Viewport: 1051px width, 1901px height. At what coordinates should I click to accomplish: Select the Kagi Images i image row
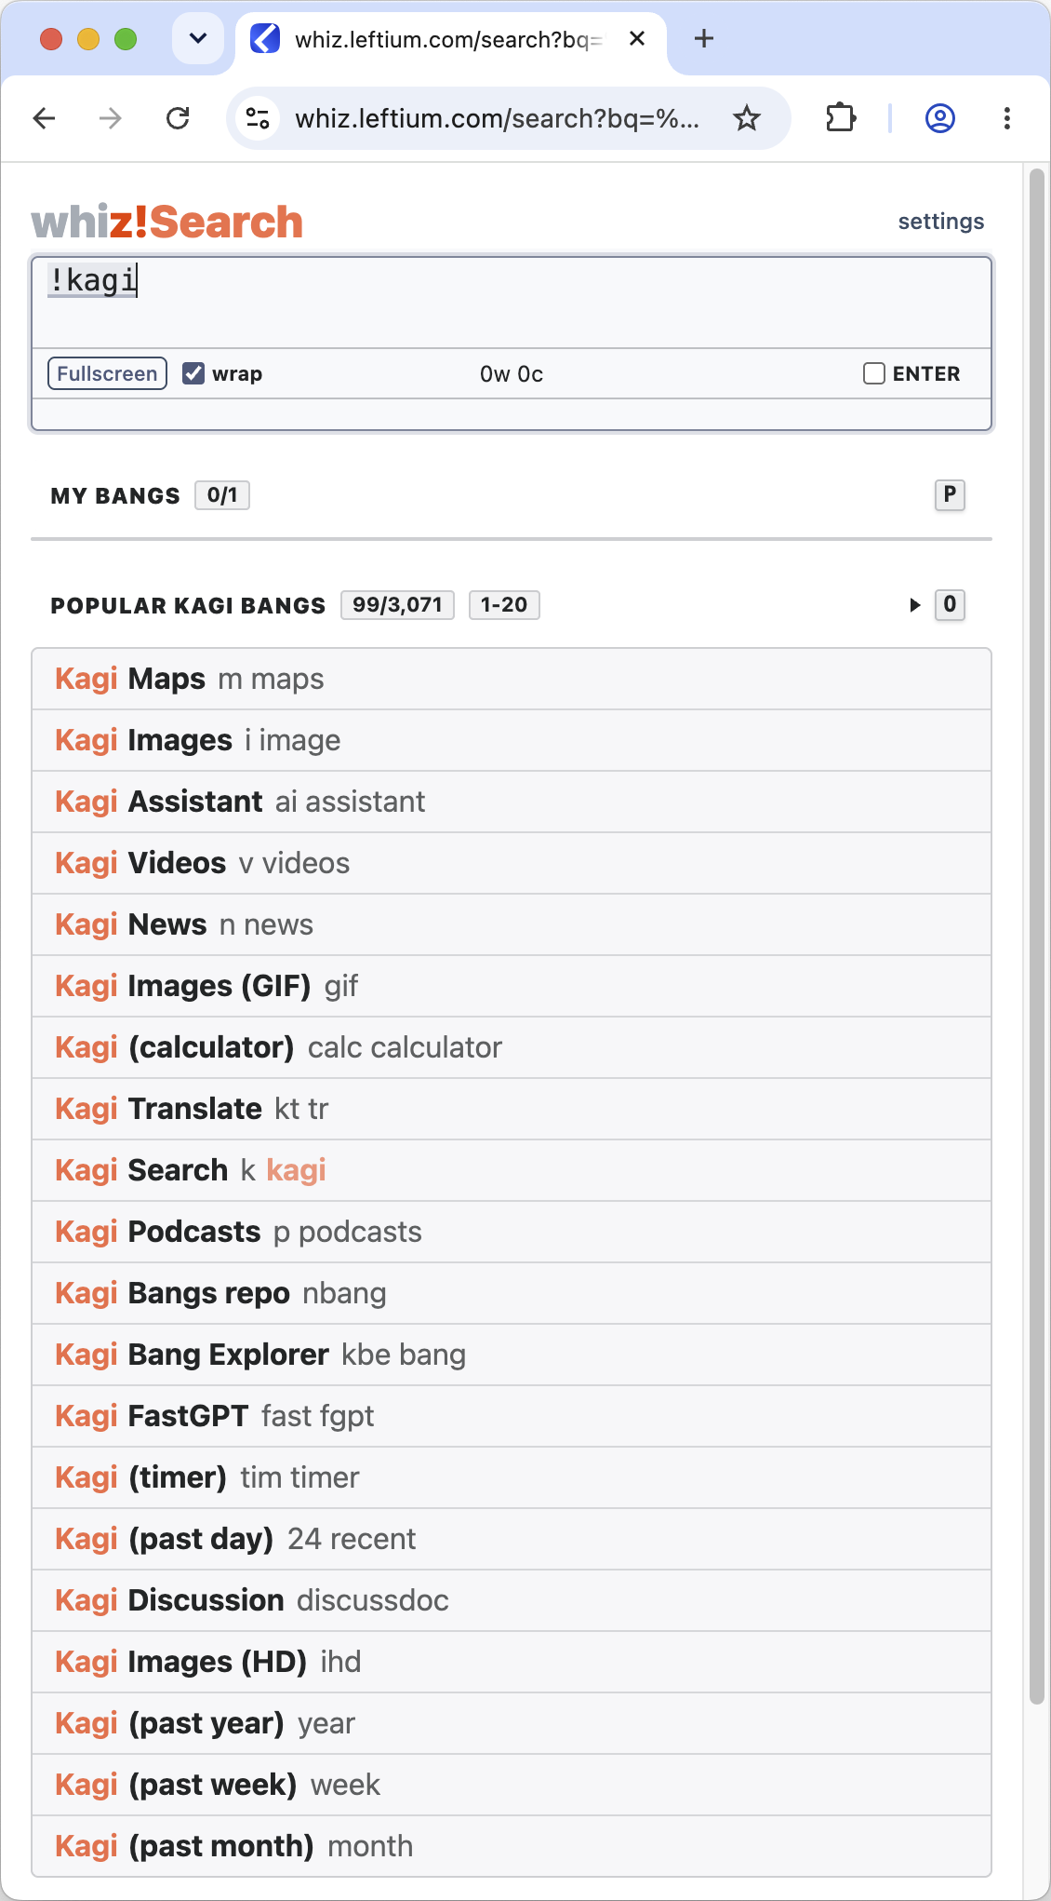tap(512, 740)
